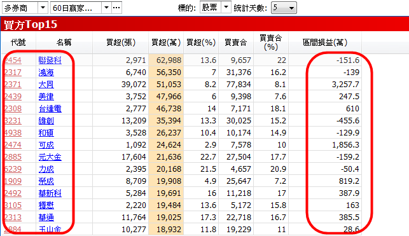Viewport: 409px width, 236px height.
Task: Open the 穩懋 stock link
Action: click(x=46, y=205)
